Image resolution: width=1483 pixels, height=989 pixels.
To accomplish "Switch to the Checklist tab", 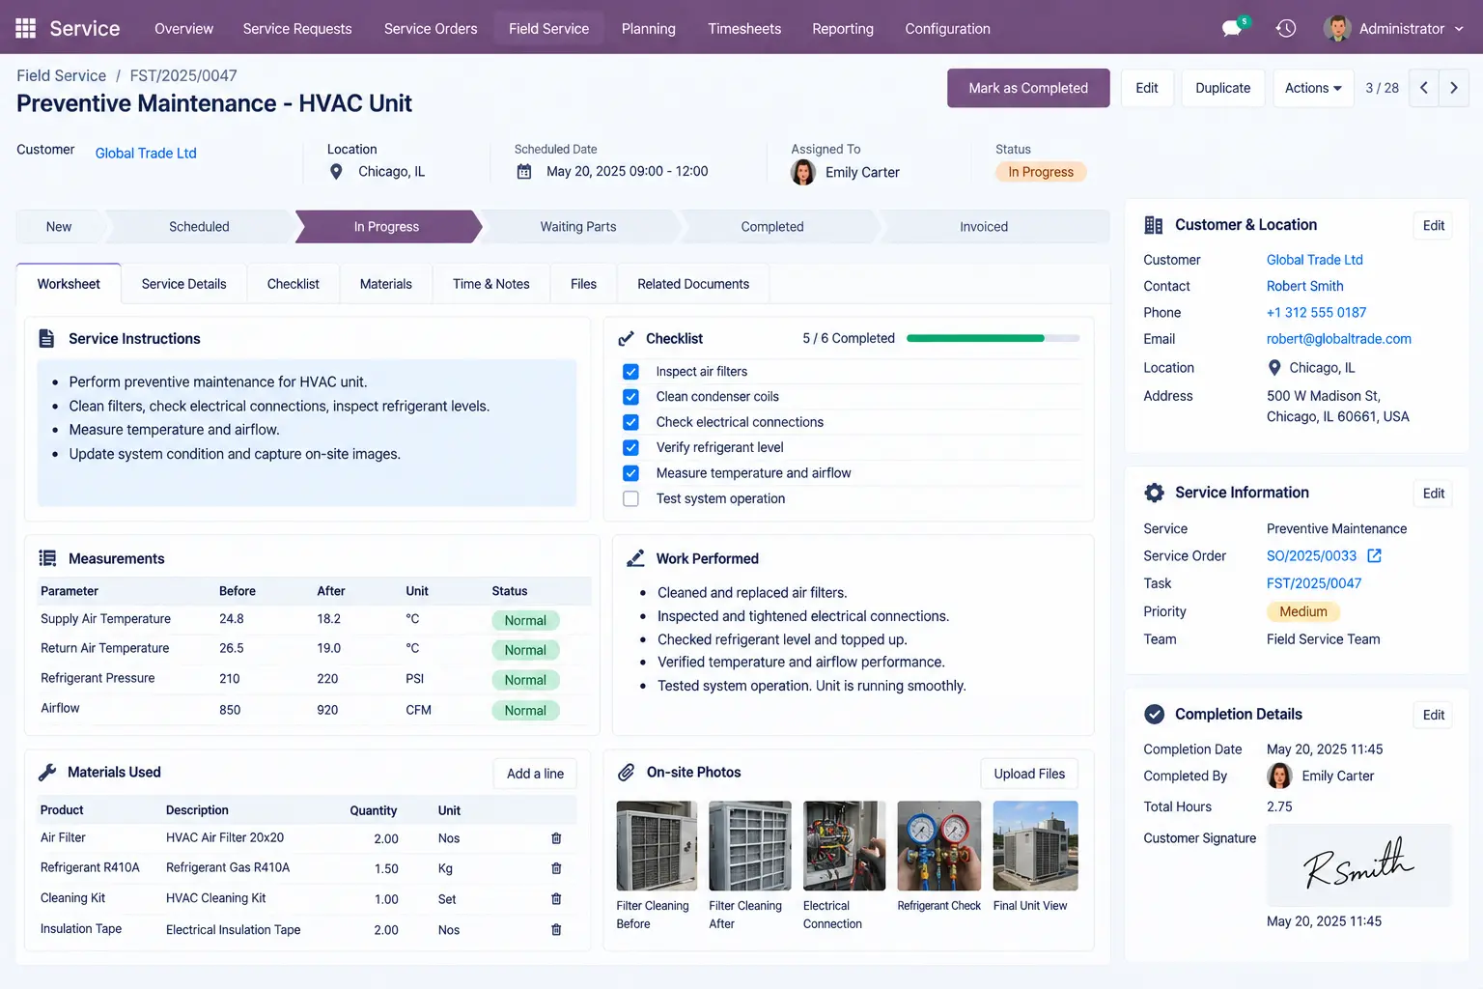I will click(x=293, y=284).
